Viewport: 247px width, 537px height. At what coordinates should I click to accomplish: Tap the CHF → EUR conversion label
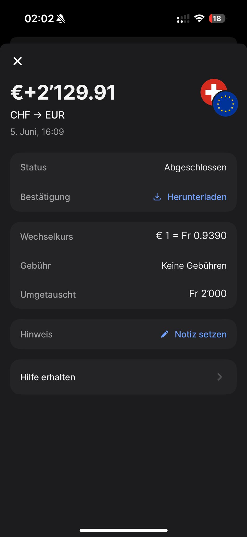pos(37,115)
